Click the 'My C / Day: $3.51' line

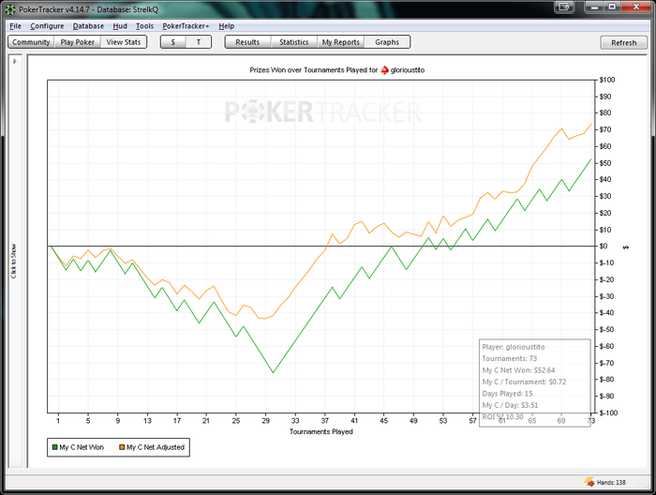[x=510, y=405]
